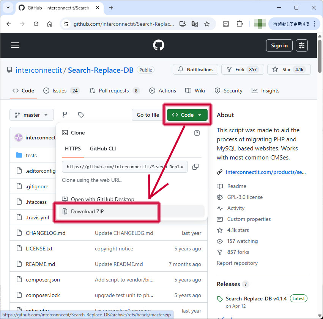Choose Download ZIP from the Code menu

click(x=131, y=211)
